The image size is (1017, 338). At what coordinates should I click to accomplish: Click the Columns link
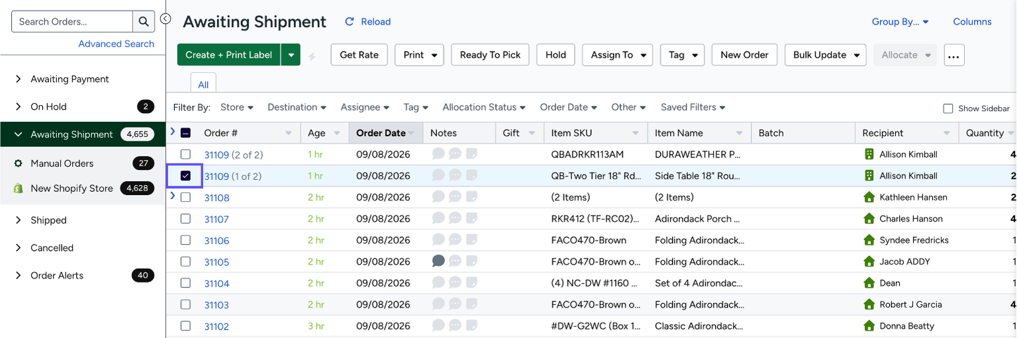point(972,22)
